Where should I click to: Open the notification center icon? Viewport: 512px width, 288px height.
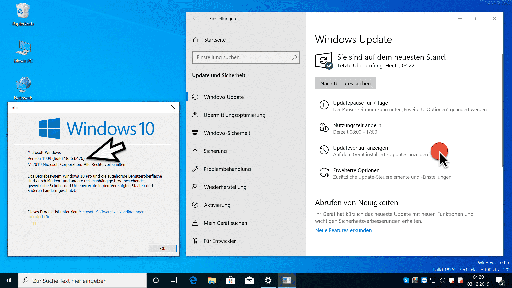500,281
